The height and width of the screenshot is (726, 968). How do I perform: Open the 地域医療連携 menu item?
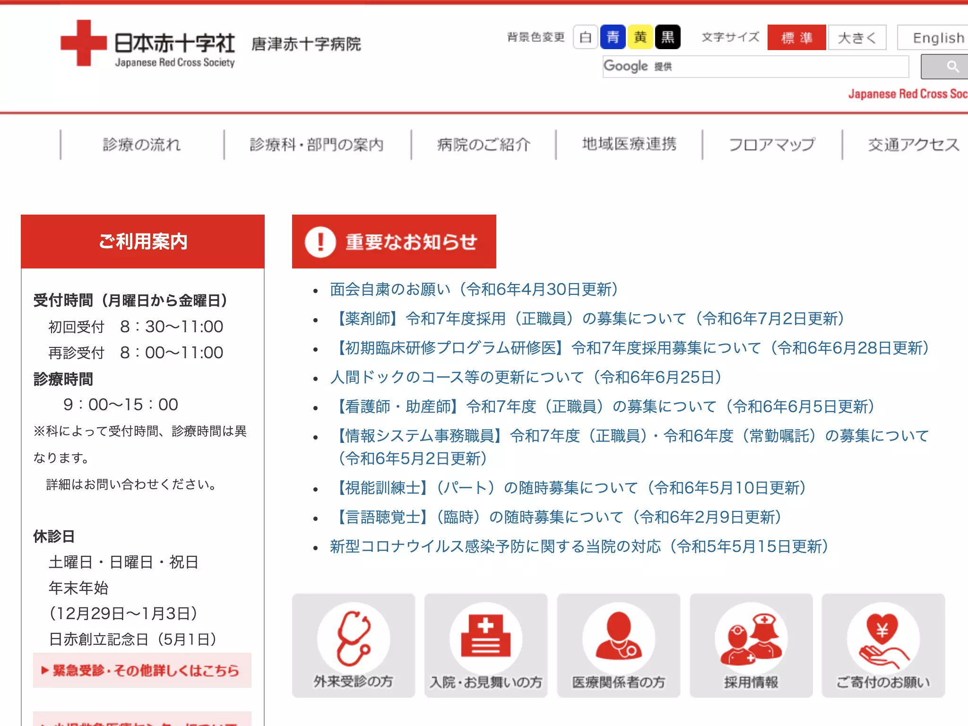coord(629,145)
